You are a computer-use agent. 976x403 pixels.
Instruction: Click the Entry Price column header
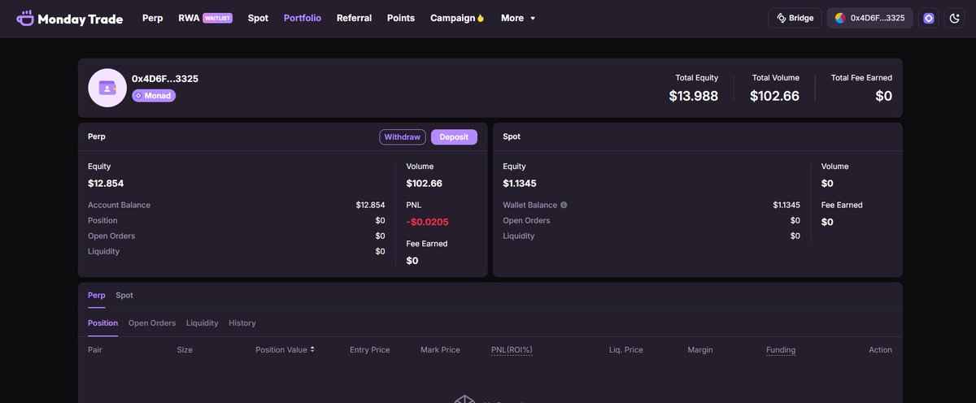pyautogui.click(x=370, y=349)
